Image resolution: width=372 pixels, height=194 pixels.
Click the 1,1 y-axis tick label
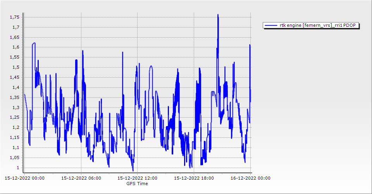click(17, 148)
